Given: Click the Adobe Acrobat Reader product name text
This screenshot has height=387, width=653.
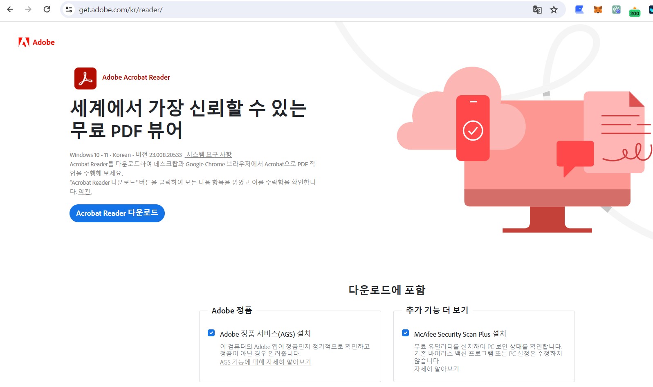Looking at the screenshot, I should 136,77.
